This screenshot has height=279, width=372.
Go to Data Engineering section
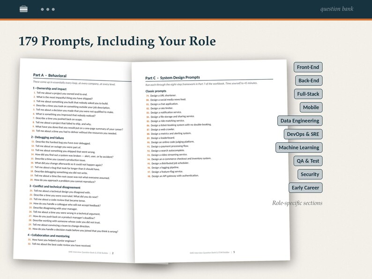pos(300,121)
